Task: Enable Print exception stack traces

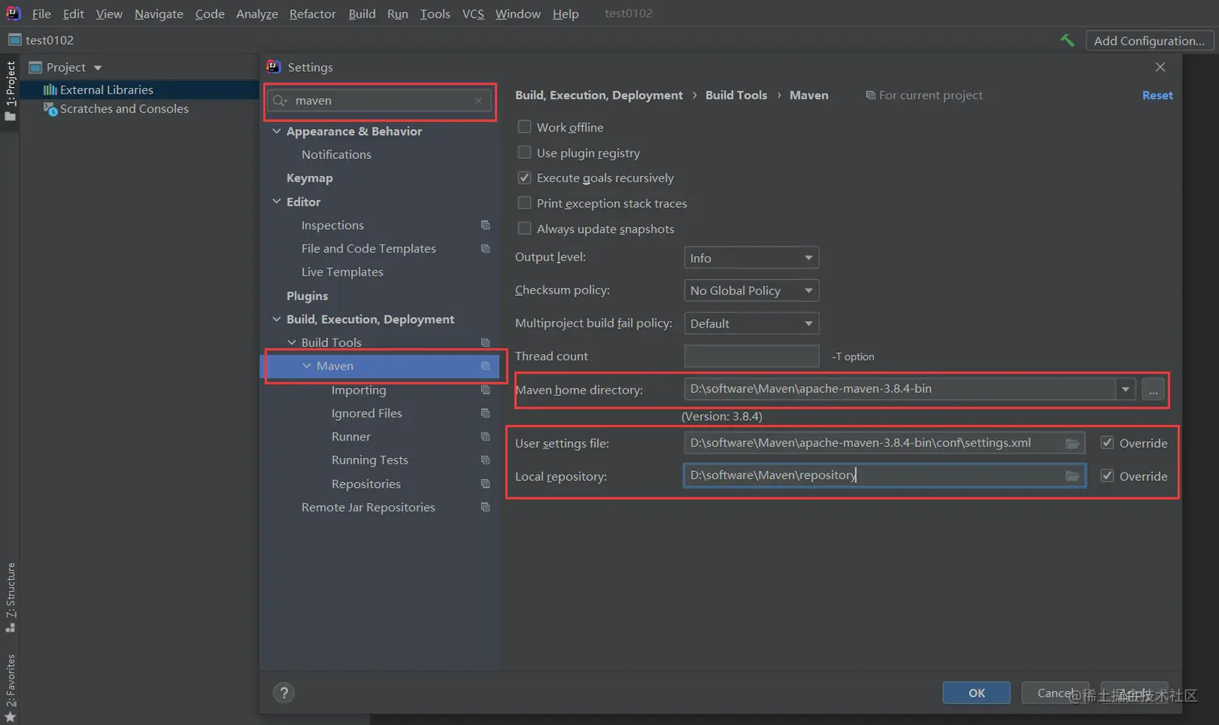Action: point(524,203)
